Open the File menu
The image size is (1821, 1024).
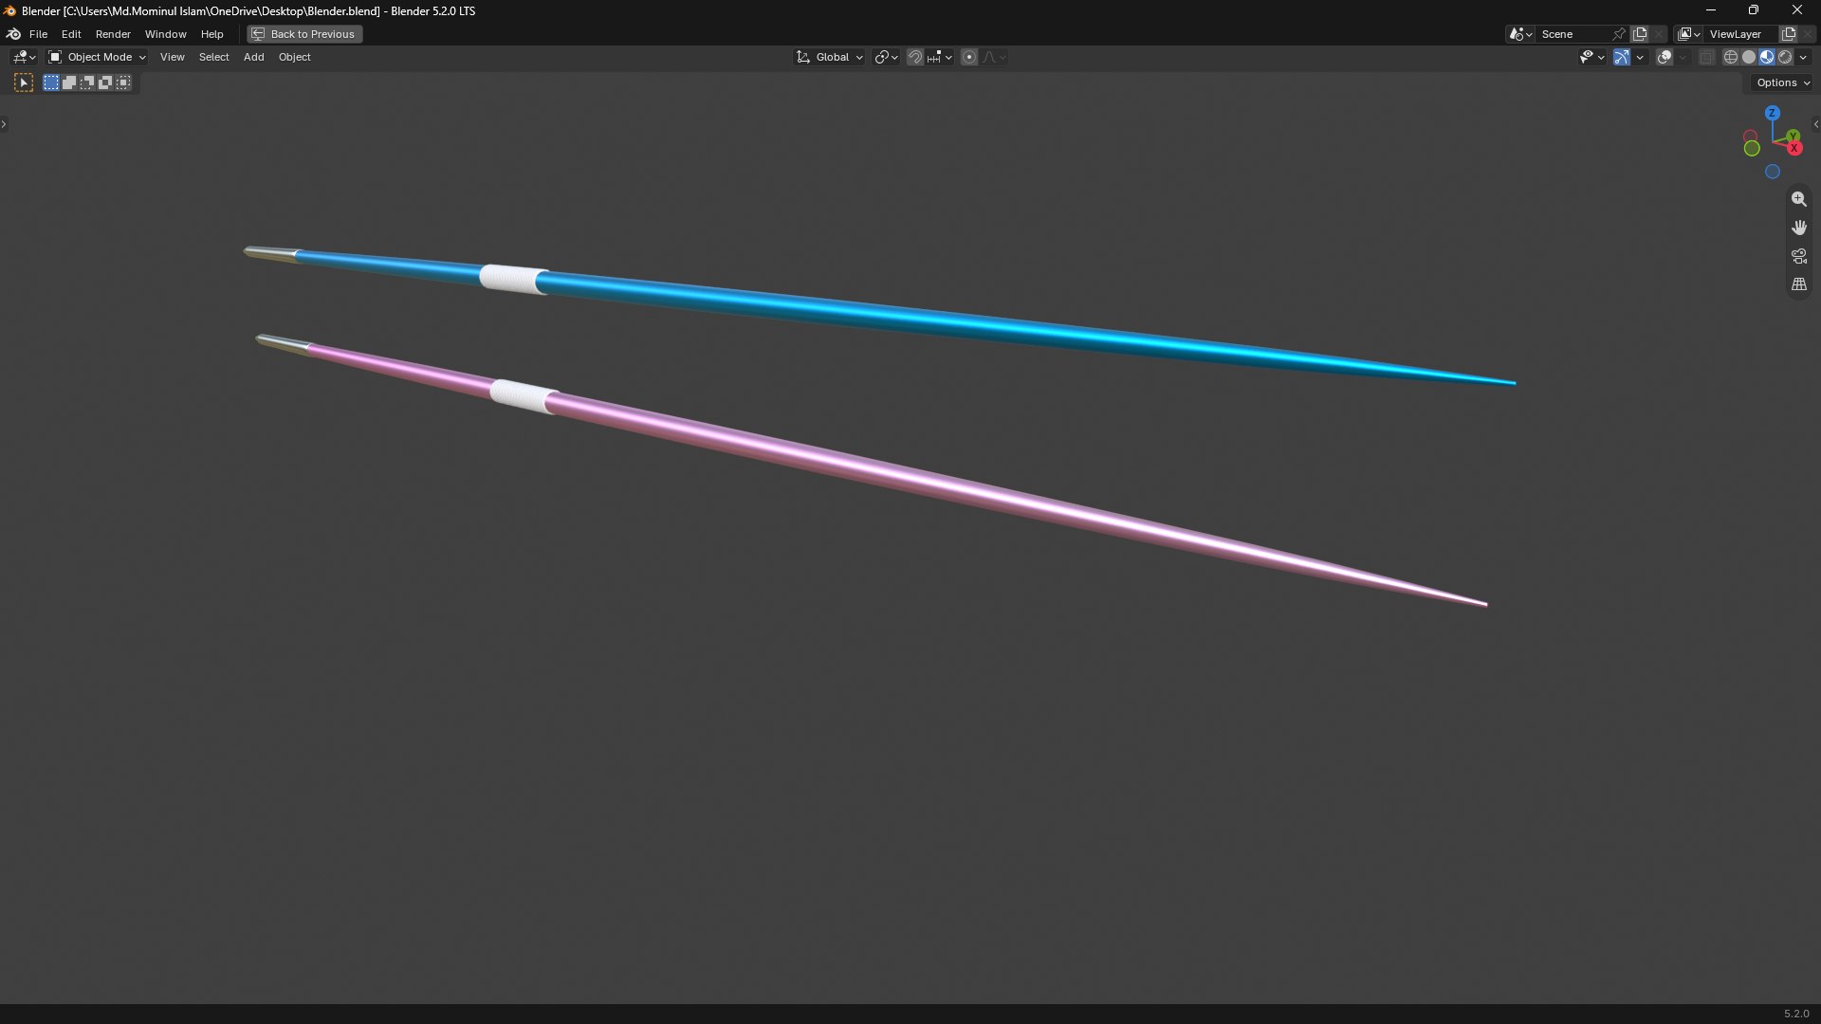click(x=38, y=34)
